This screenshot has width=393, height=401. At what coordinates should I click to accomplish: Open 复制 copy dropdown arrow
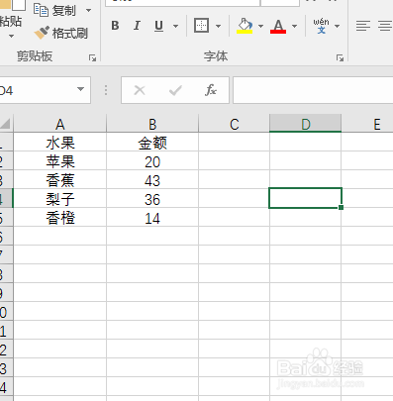tap(88, 11)
